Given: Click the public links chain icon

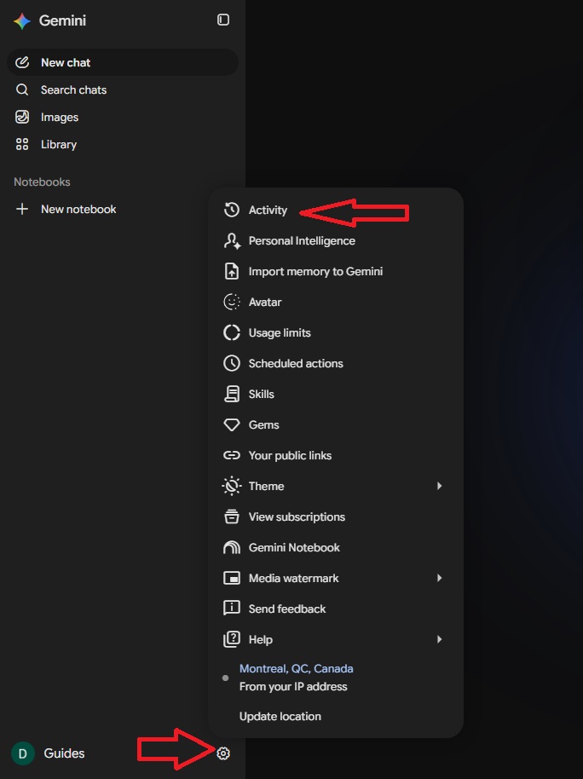Looking at the screenshot, I should tap(232, 456).
